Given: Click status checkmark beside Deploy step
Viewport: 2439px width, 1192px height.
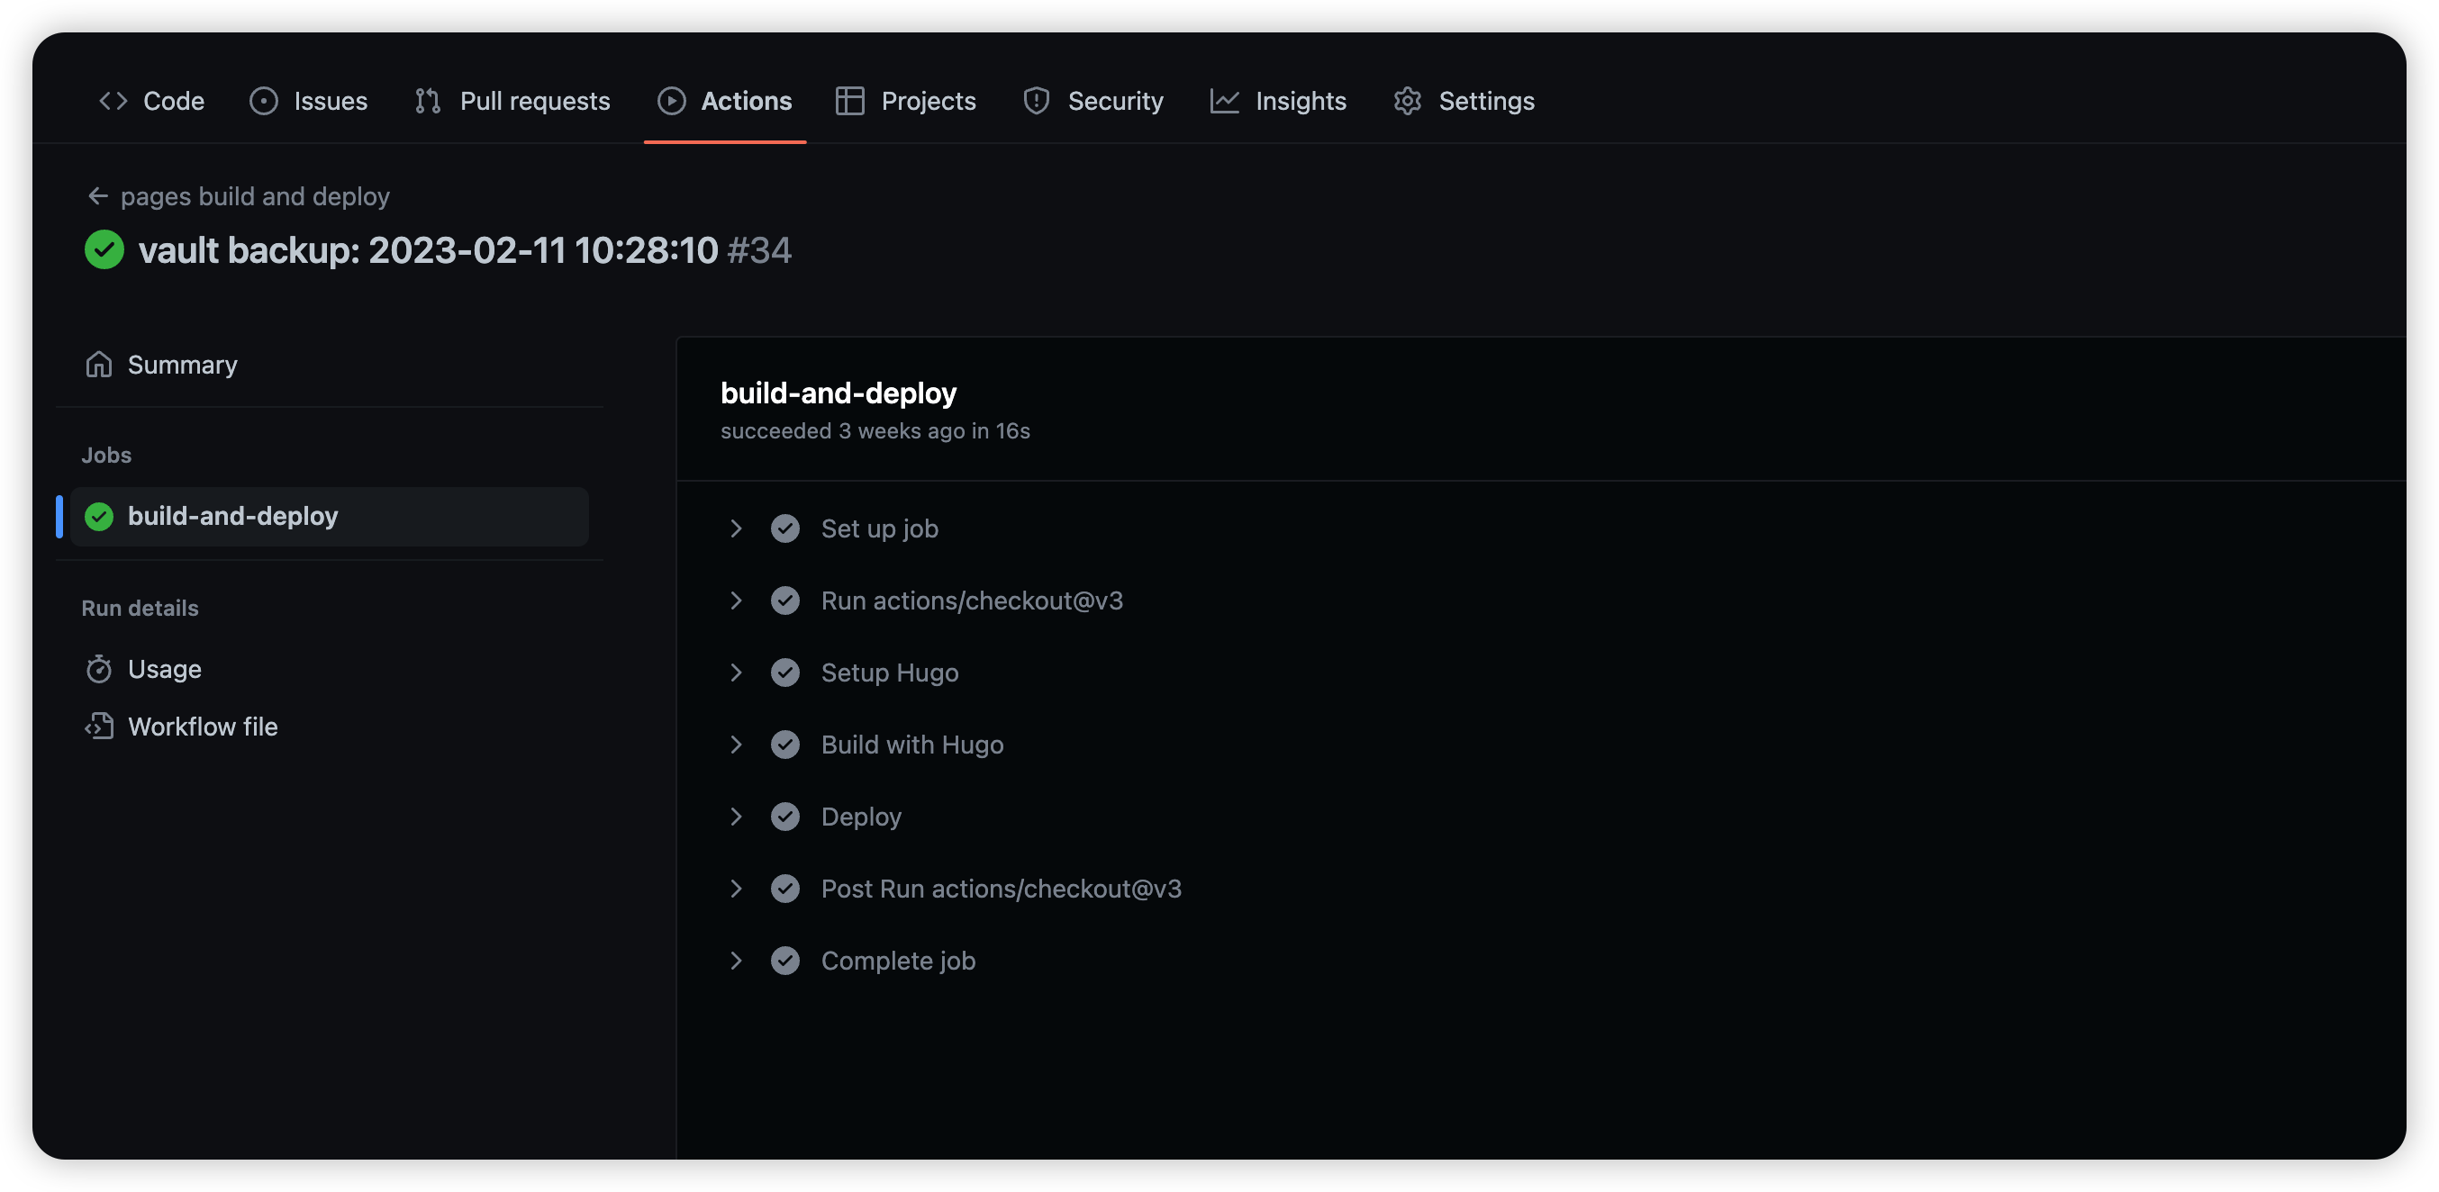Looking at the screenshot, I should tap(784, 817).
